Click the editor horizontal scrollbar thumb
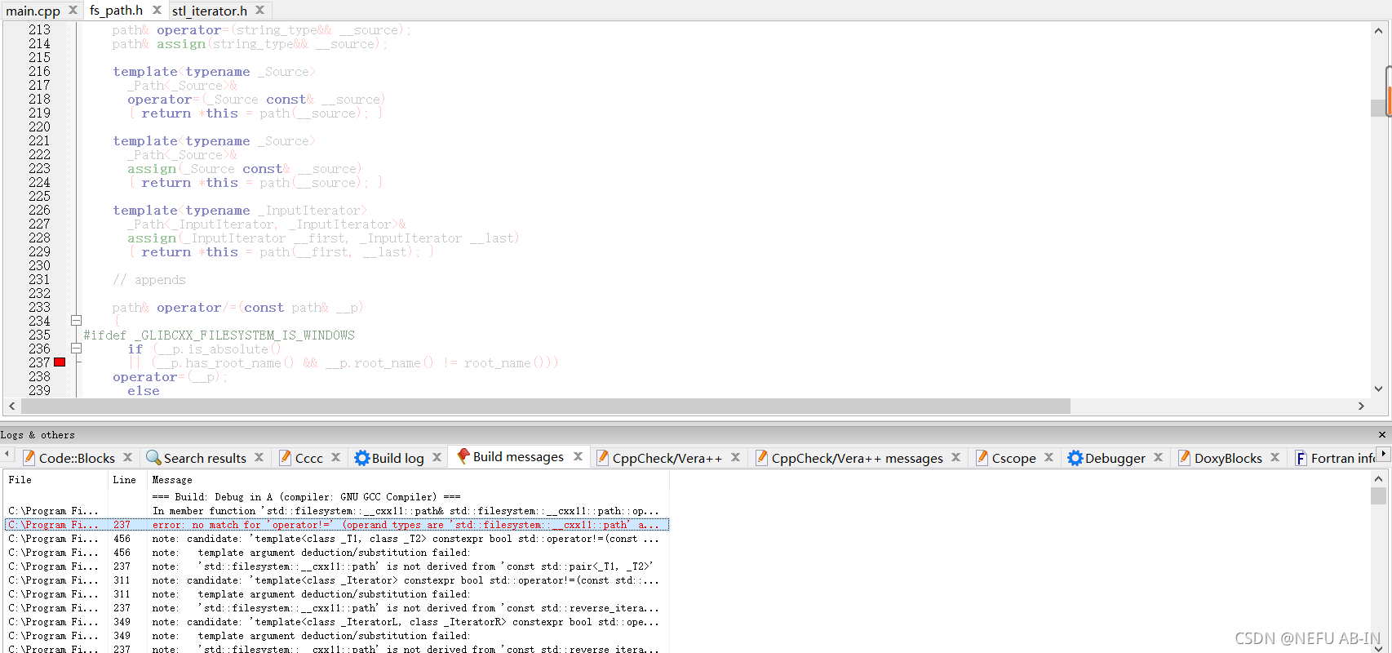Screen dimensions: 1392x653 click(544, 406)
